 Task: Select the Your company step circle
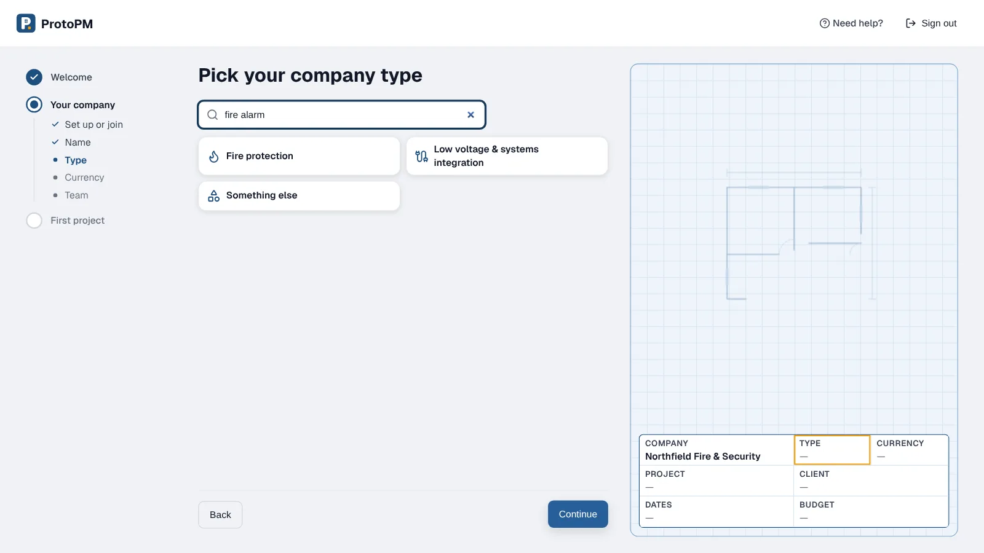tap(34, 105)
